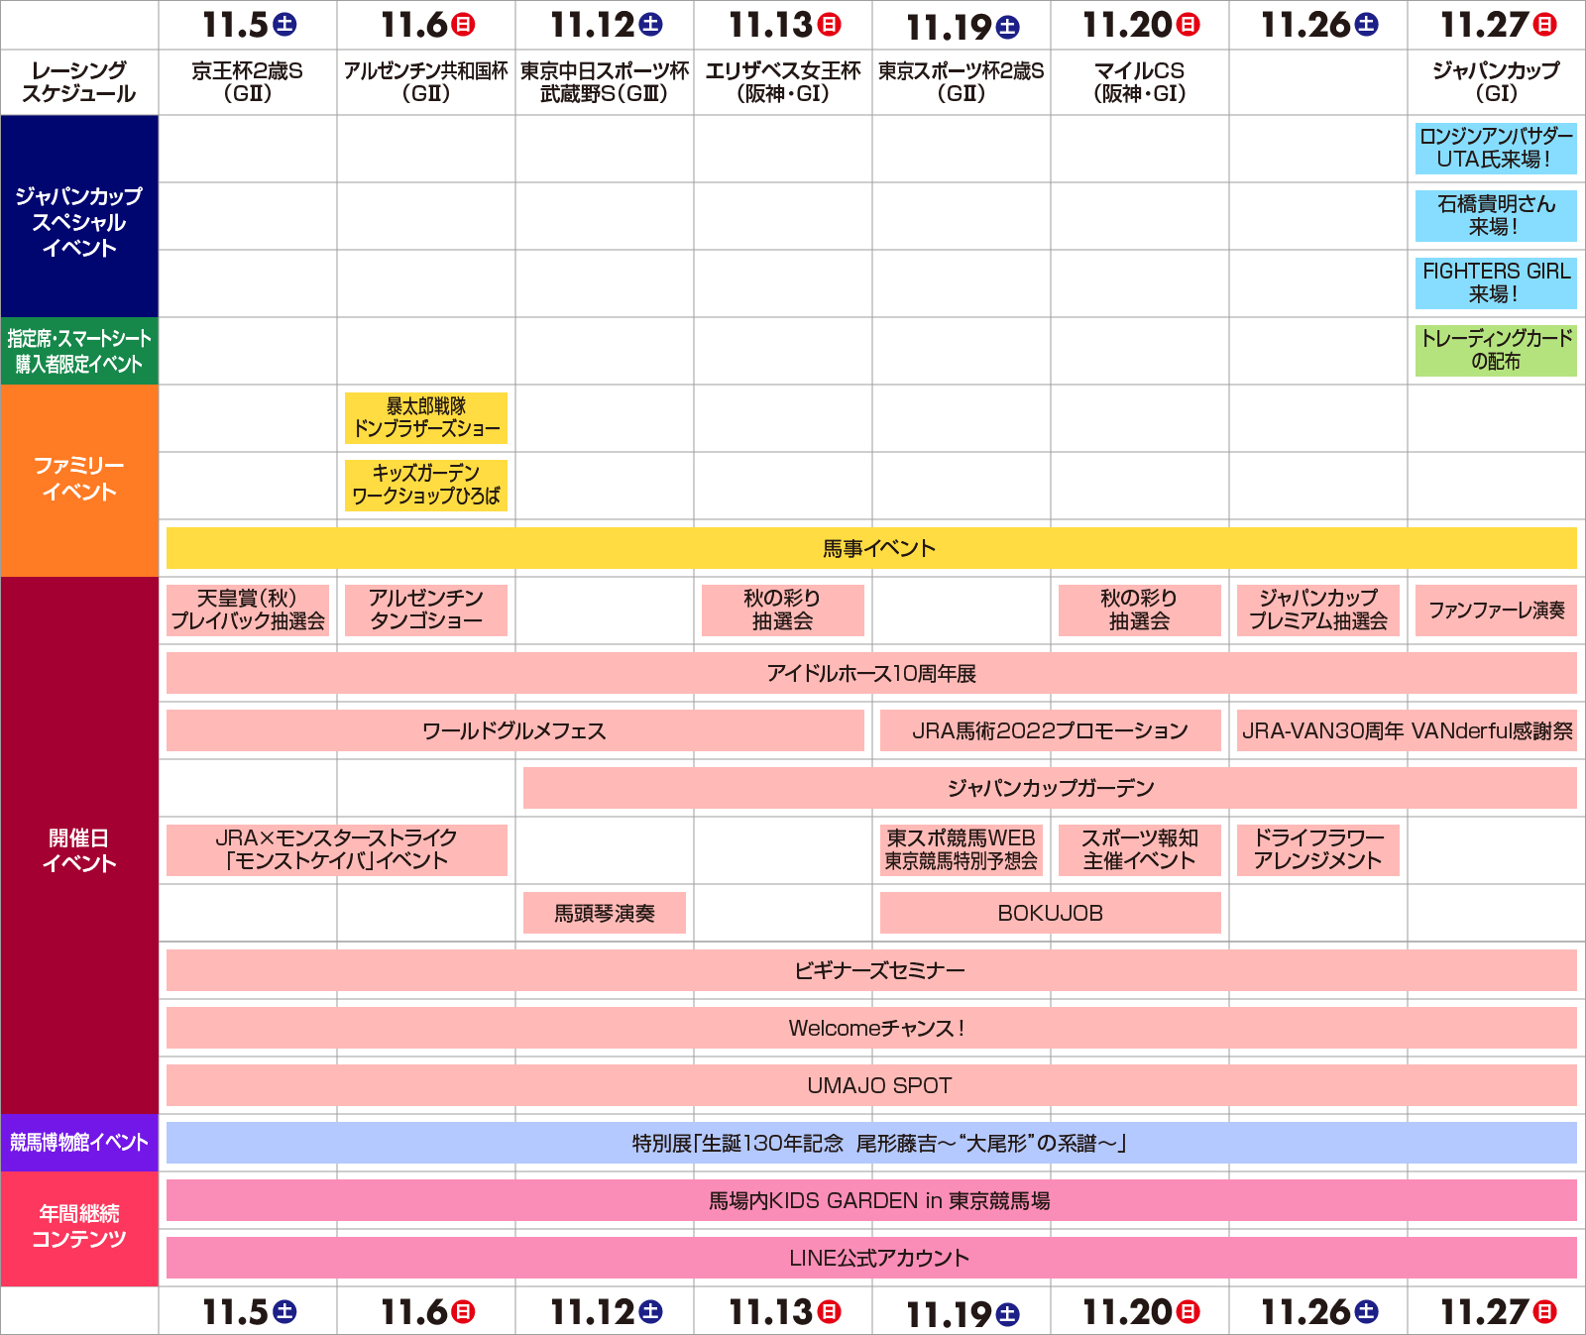The width and height of the screenshot is (1586, 1335).
Task: Click エリザベス女王杯 (阪神・GI) race
Action: pos(783,82)
